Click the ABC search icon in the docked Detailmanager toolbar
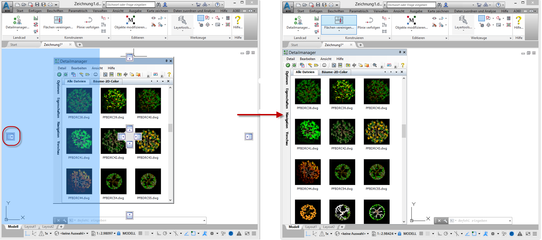The height and width of the screenshot is (240, 542). [354, 65]
